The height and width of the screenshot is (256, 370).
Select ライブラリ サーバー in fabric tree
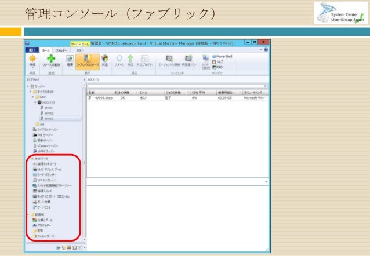click(45, 130)
